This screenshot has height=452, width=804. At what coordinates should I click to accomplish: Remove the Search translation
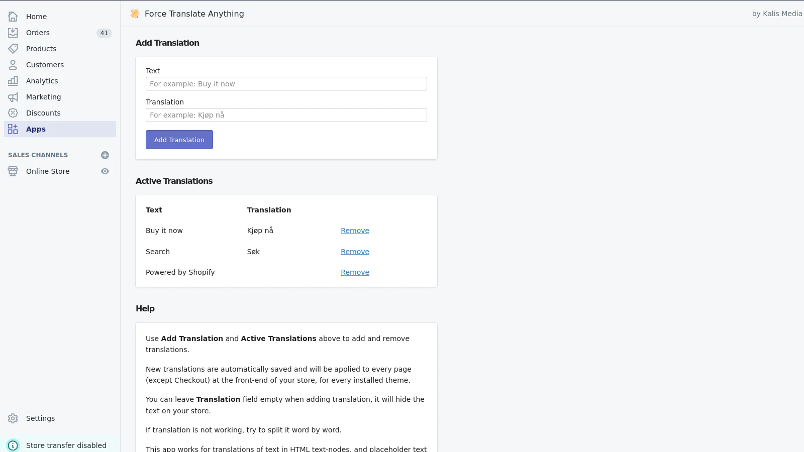coord(355,252)
